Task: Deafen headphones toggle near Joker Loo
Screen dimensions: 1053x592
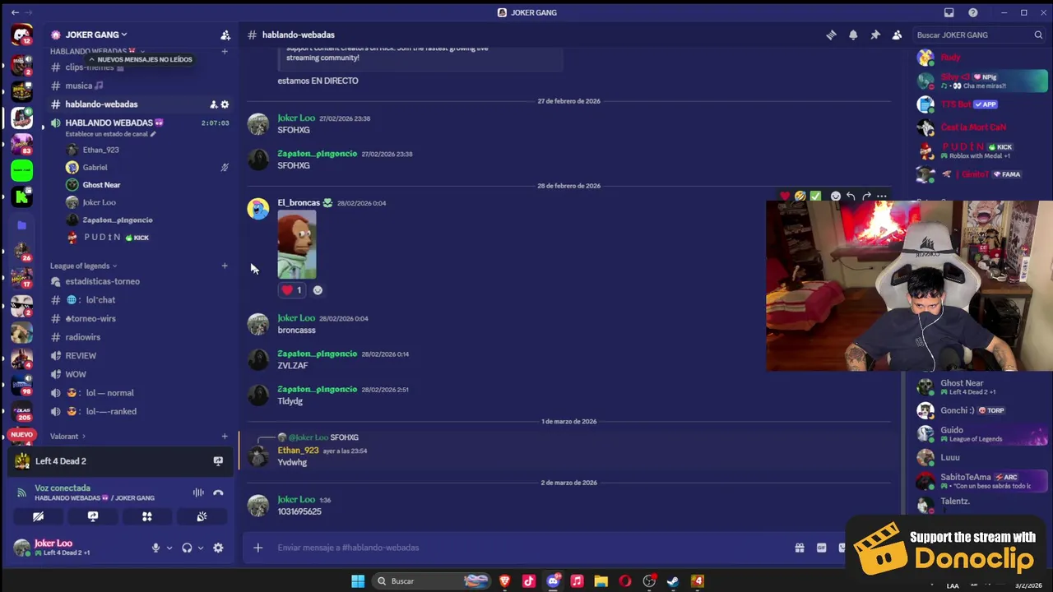Action: [x=187, y=548]
